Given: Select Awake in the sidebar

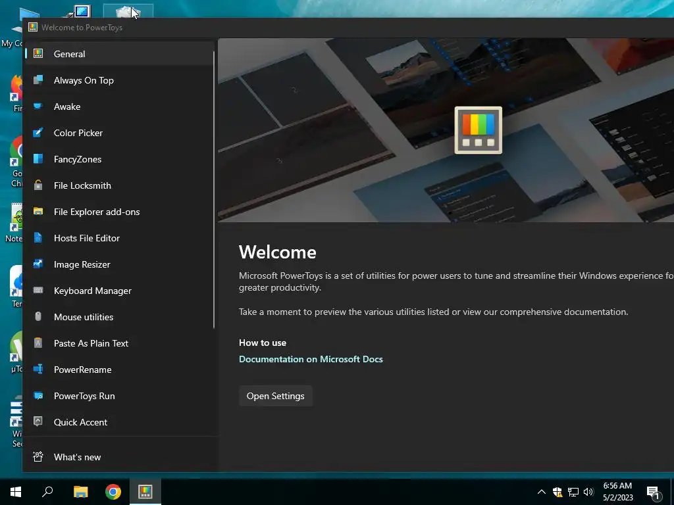Looking at the screenshot, I should coord(120,106).
